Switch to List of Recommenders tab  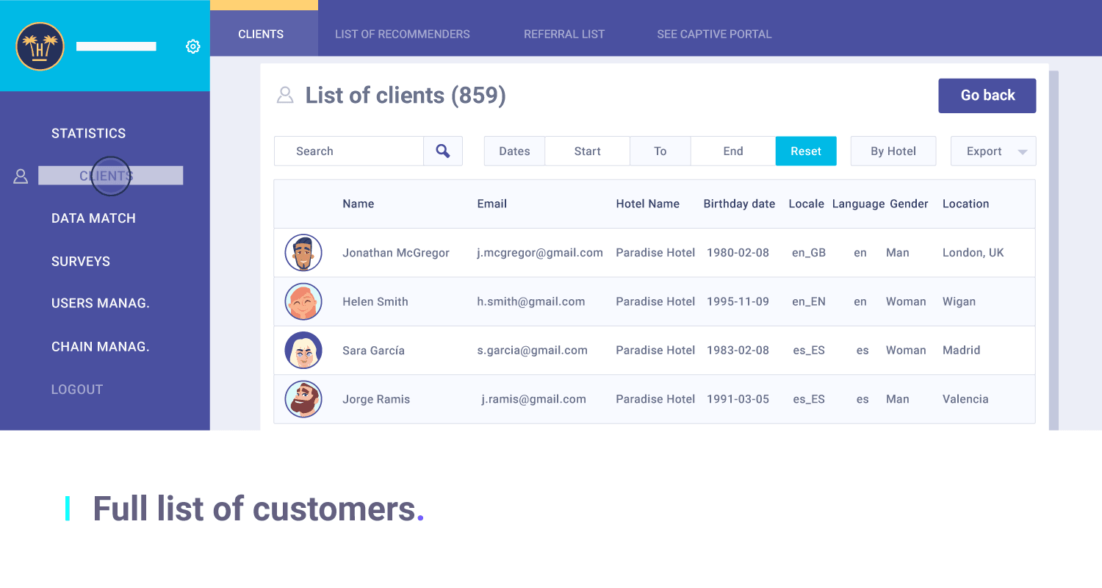pos(402,34)
